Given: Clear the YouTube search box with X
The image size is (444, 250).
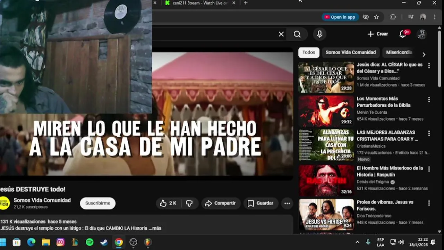Looking at the screenshot, I should tap(281, 34).
